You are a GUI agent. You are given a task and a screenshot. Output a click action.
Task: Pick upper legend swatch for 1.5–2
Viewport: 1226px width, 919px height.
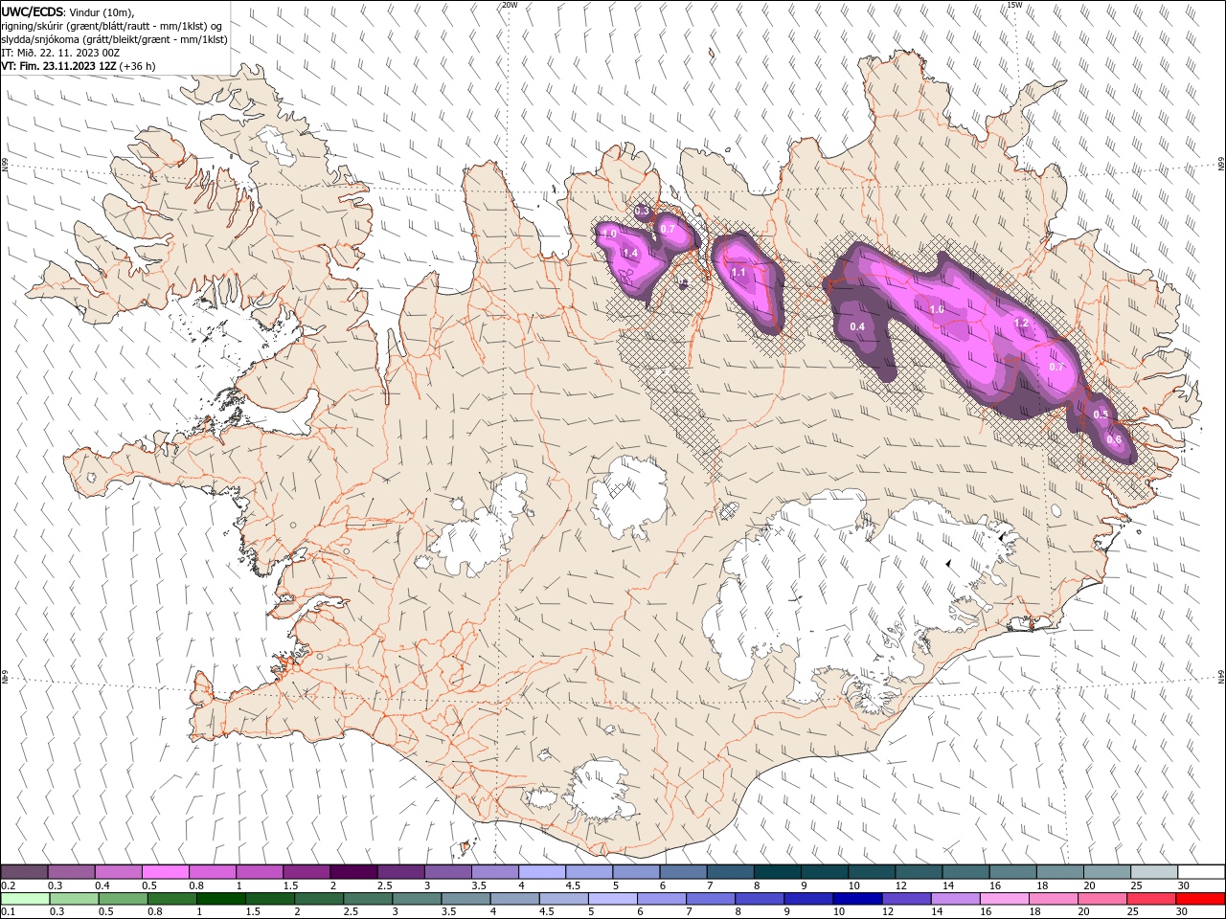tap(306, 872)
